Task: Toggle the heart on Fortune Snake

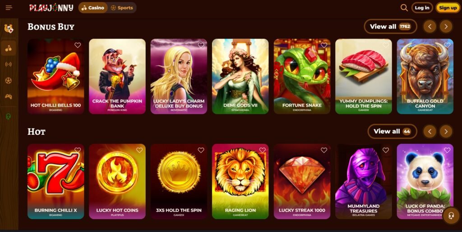Action: coord(324,45)
